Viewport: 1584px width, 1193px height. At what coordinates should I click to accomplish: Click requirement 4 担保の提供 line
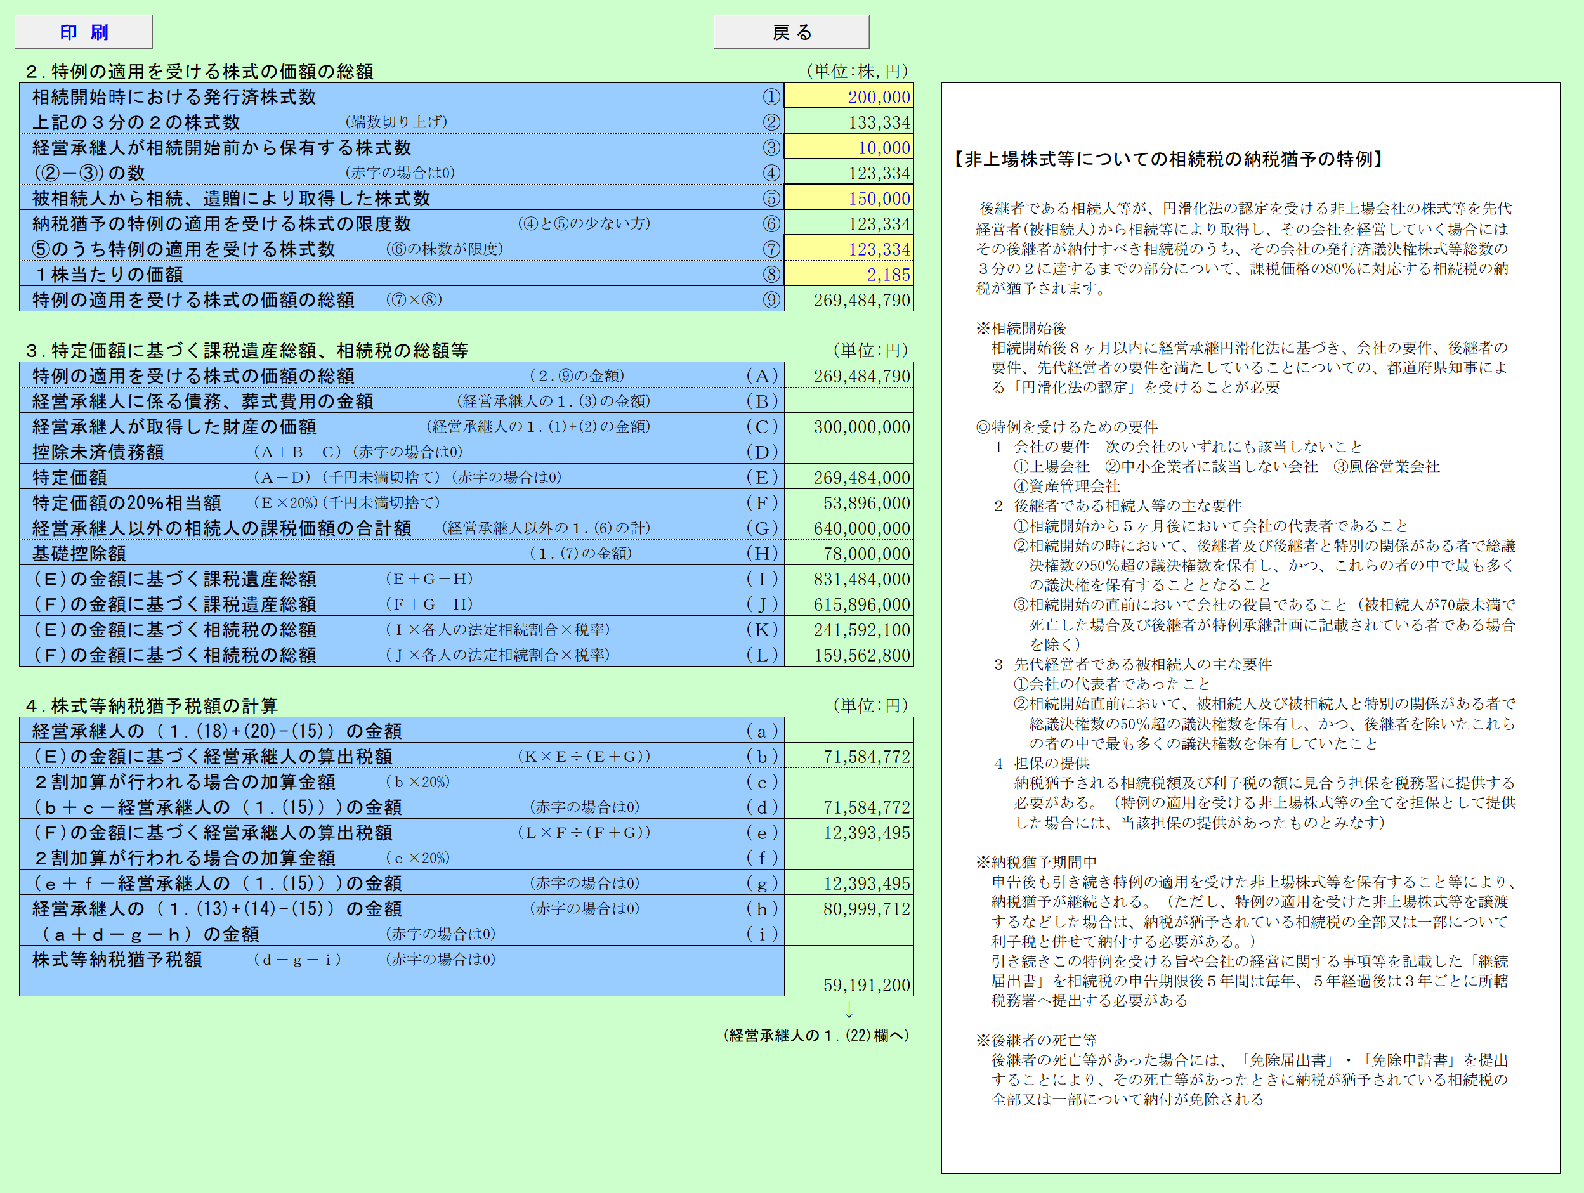point(1041,764)
